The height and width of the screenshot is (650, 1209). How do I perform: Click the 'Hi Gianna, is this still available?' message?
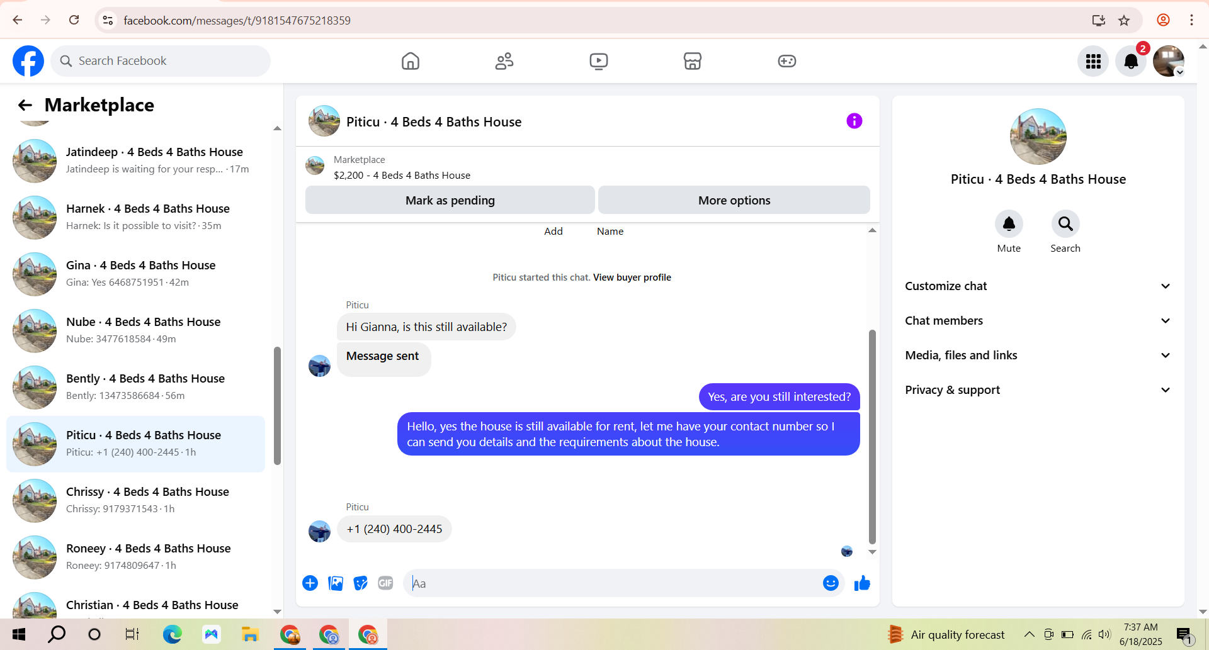426,327
